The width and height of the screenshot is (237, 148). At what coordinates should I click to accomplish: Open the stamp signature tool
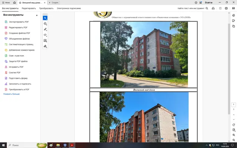point(45,46)
